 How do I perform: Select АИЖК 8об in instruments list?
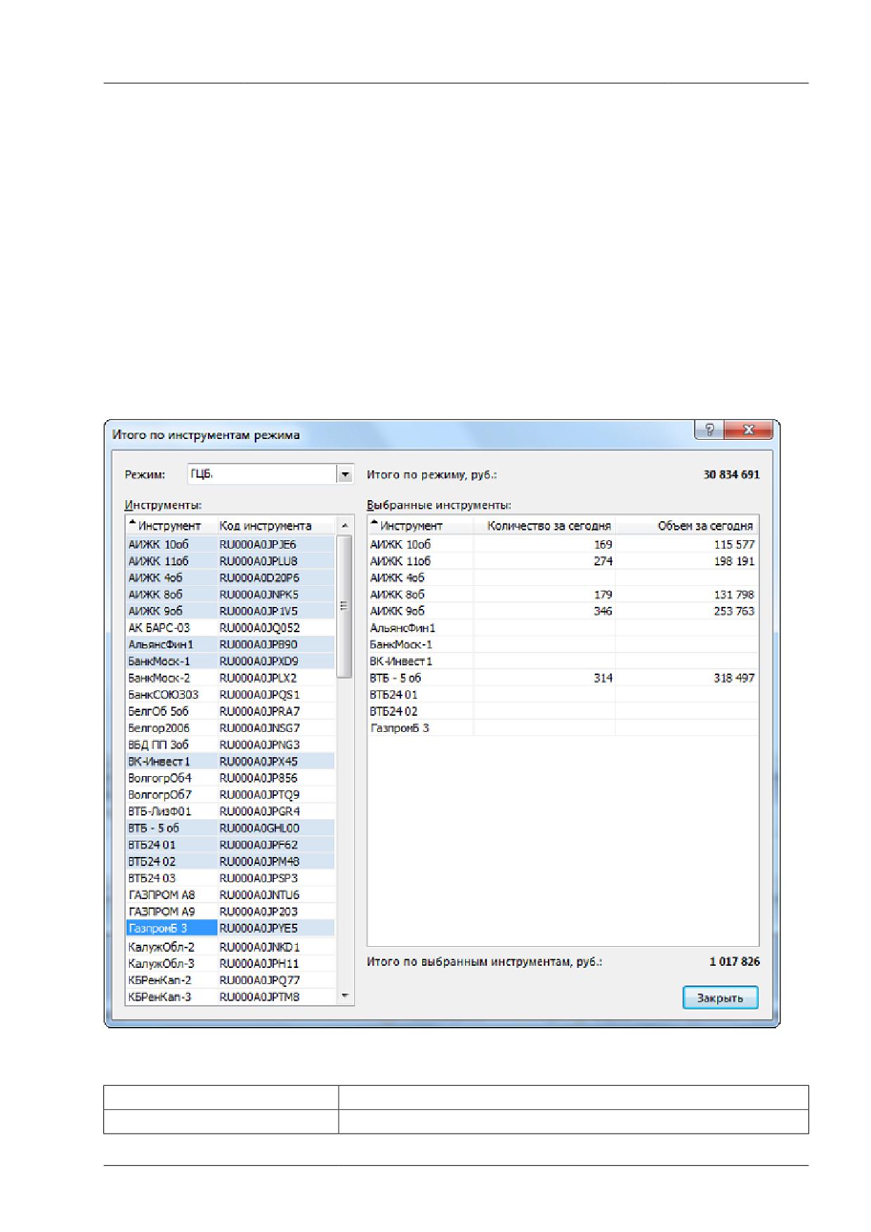click(x=230, y=594)
